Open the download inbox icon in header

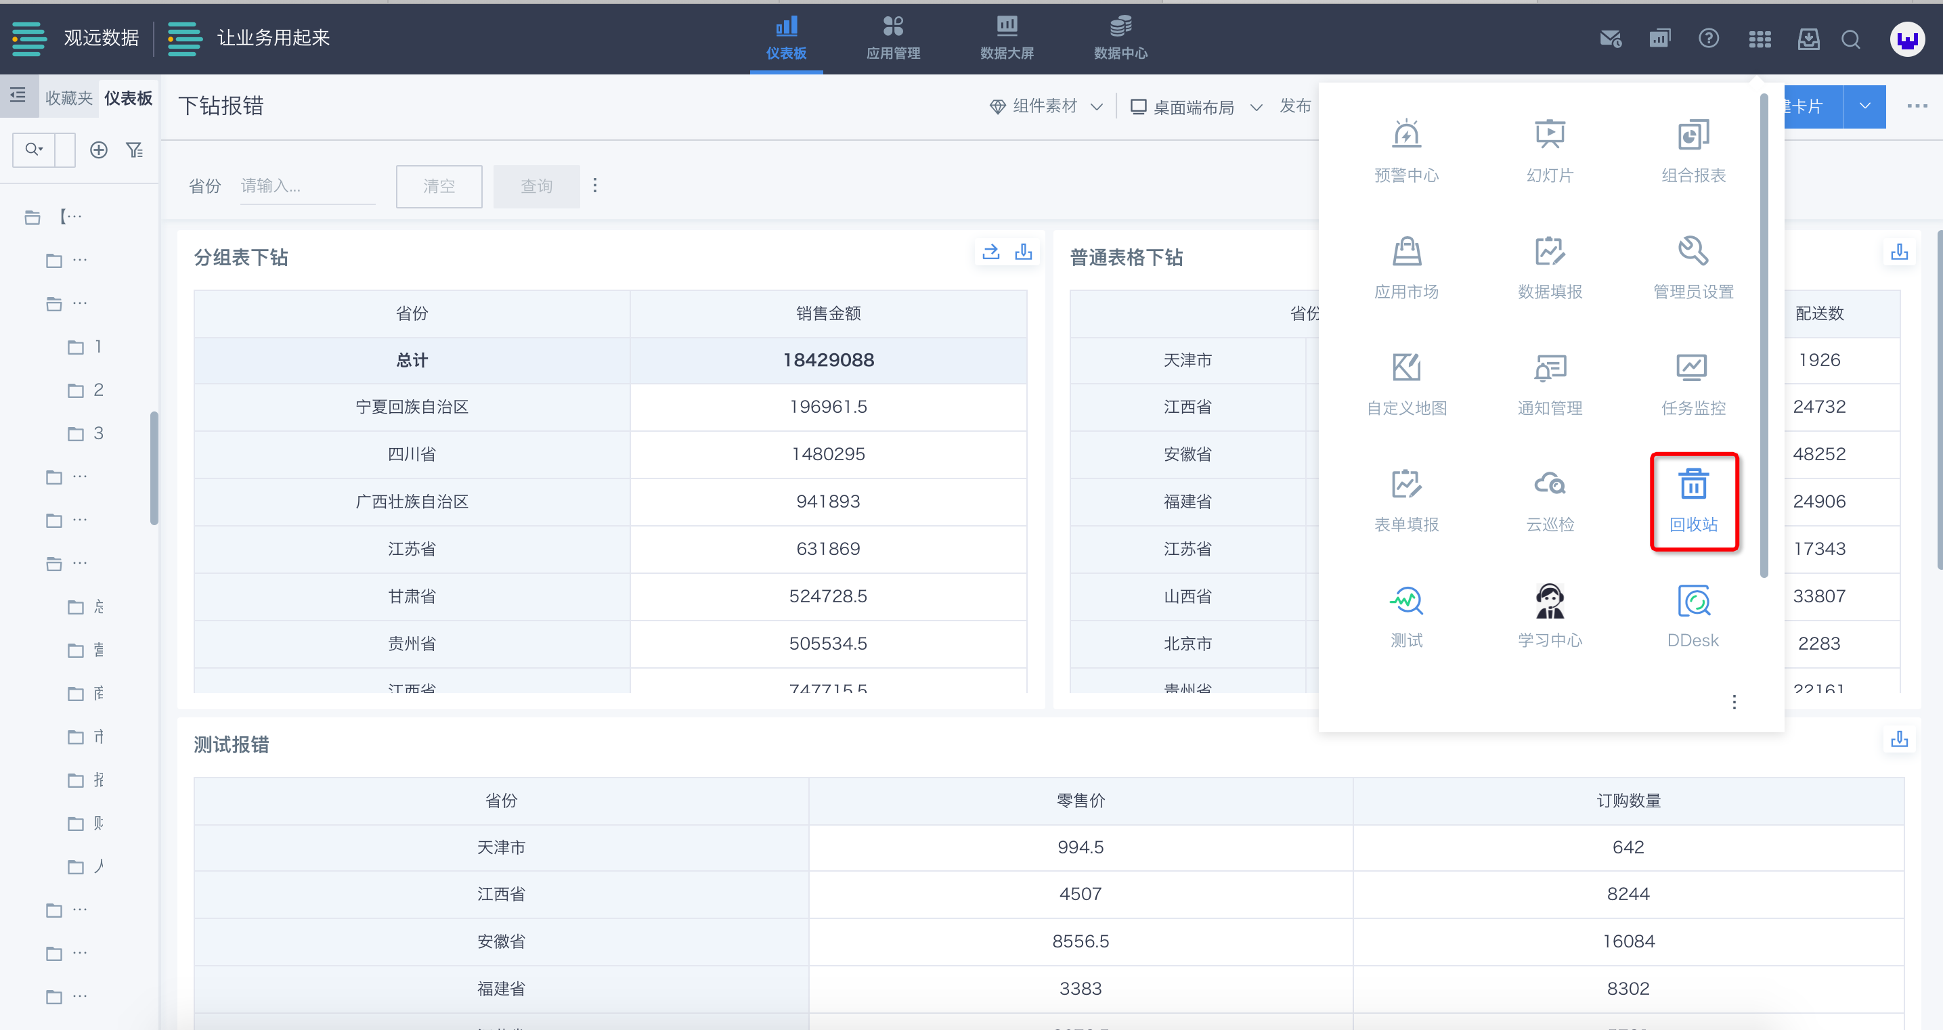pyautogui.click(x=1808, y=39)
